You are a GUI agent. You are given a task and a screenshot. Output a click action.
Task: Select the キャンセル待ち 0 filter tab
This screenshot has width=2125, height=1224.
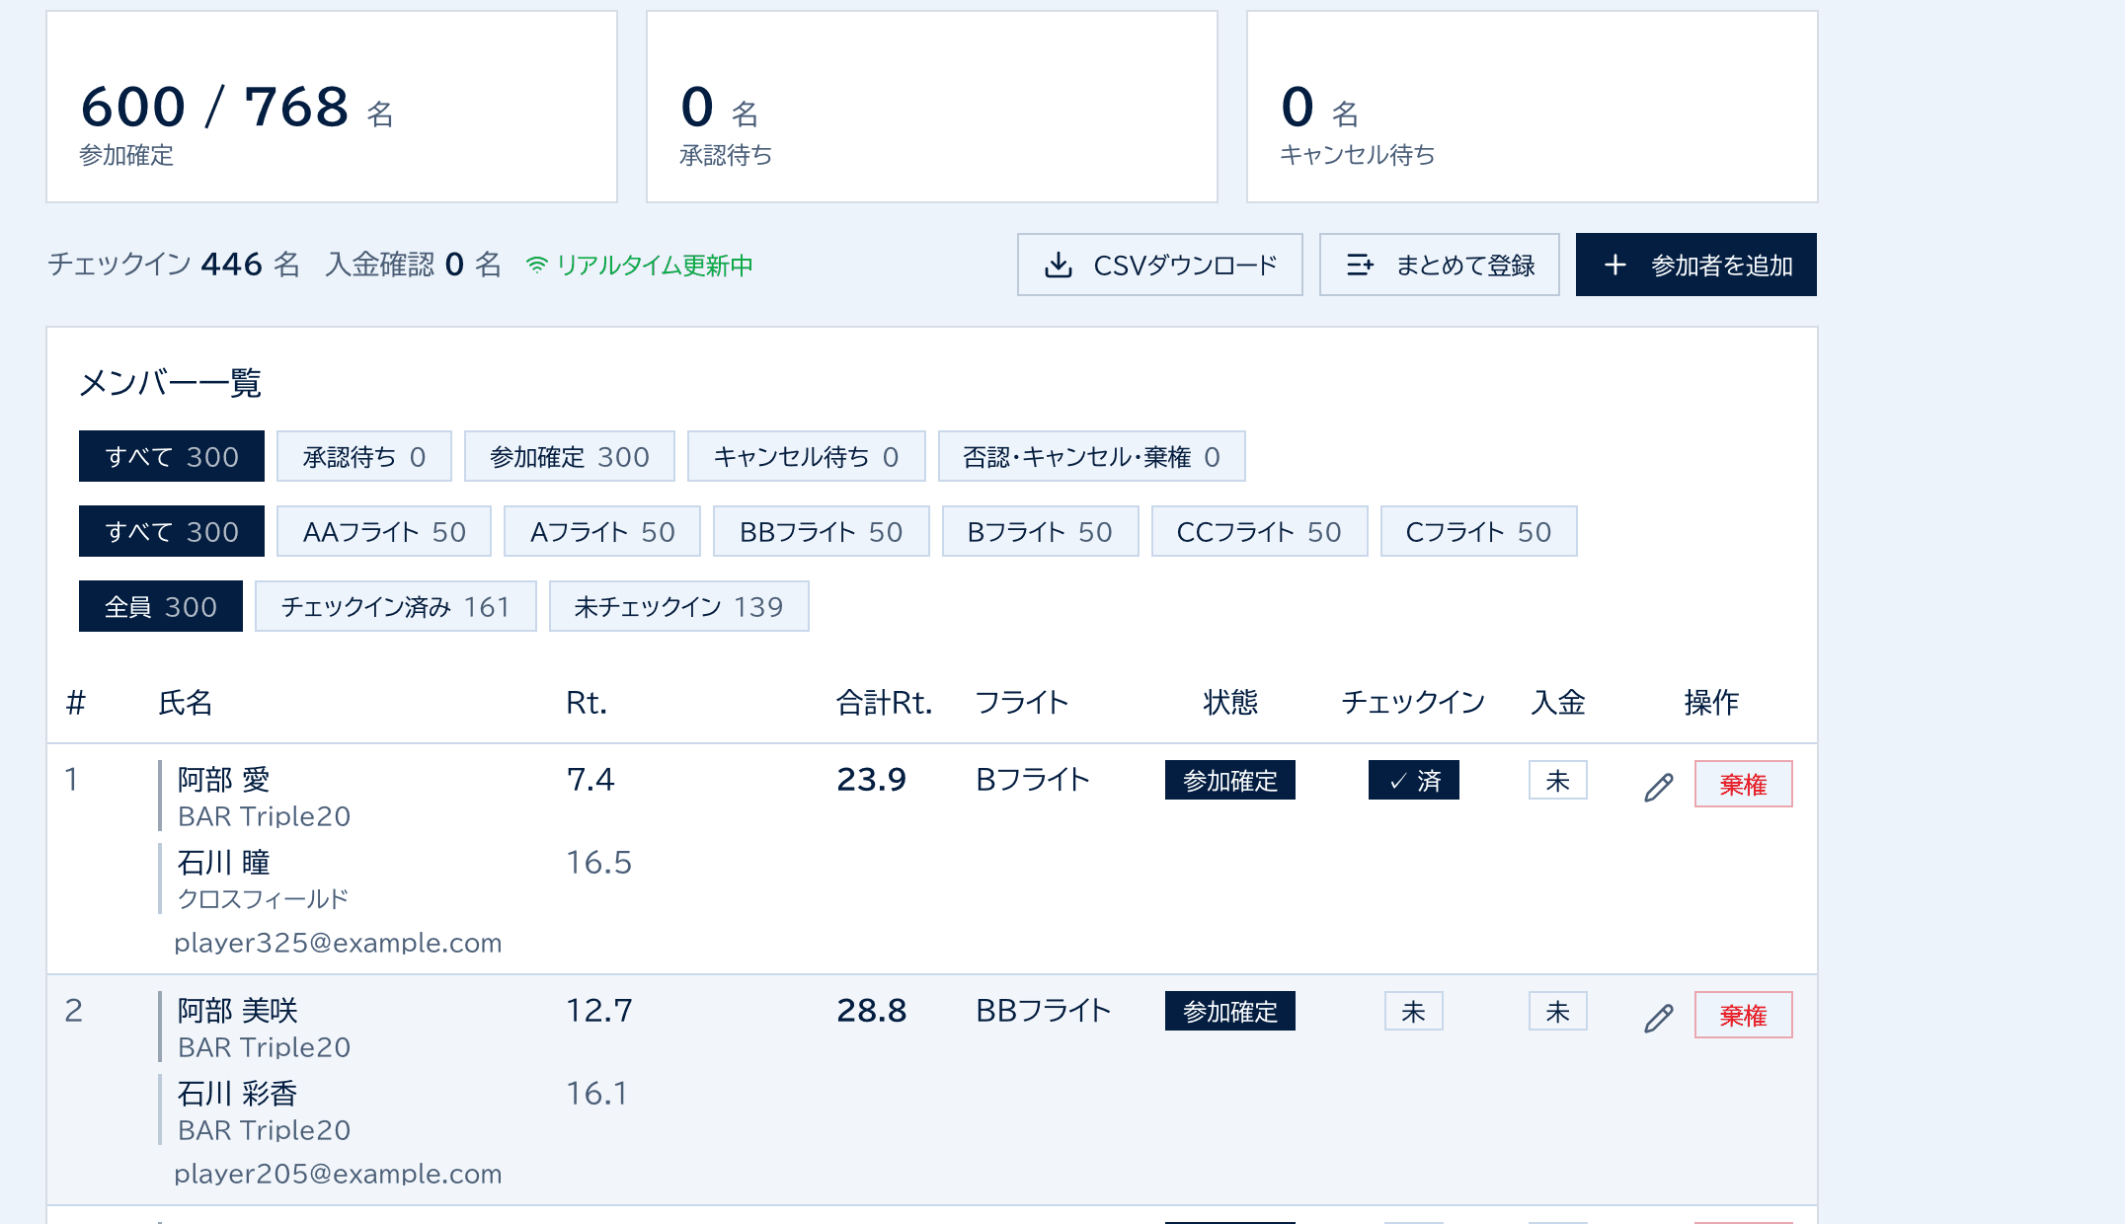pyautogui.click(x=807, y=456)
